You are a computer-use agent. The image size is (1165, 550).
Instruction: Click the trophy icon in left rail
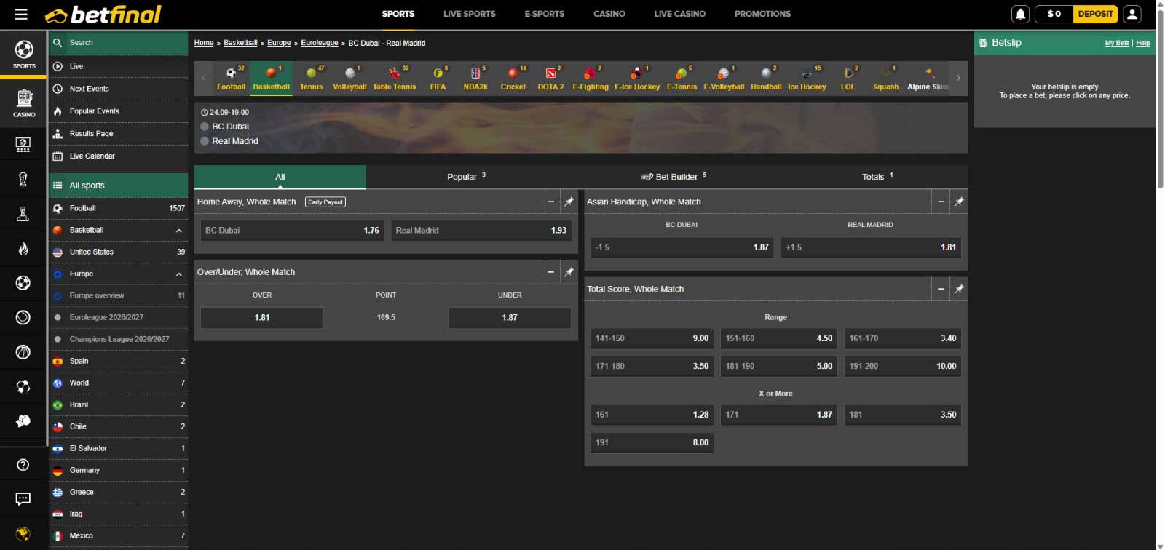(x=23, y=179)
